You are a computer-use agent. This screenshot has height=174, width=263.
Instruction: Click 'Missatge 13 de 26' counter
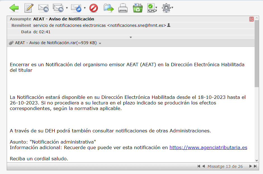[225, 166]
